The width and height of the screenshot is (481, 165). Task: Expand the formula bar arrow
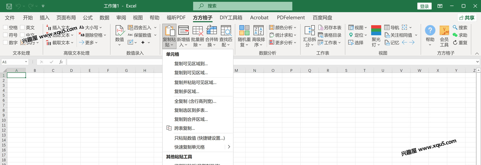477,62
